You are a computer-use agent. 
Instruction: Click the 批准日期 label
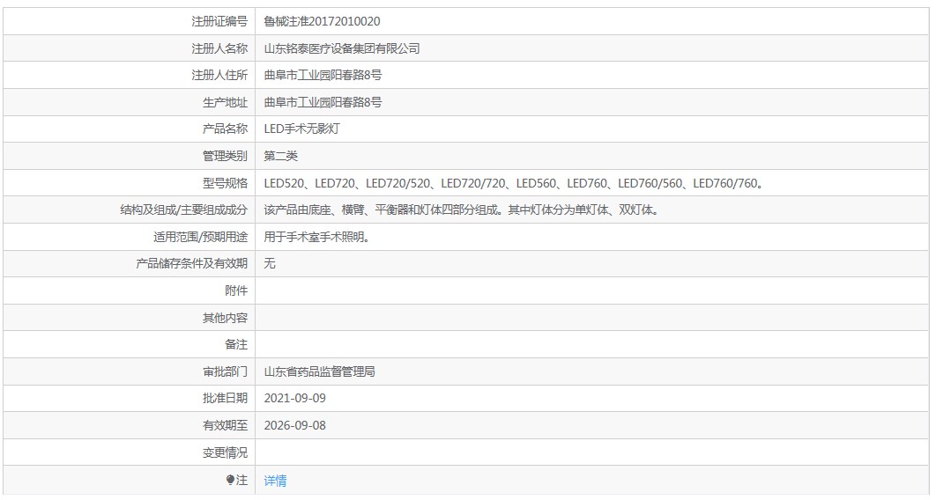tap(225, 398)
